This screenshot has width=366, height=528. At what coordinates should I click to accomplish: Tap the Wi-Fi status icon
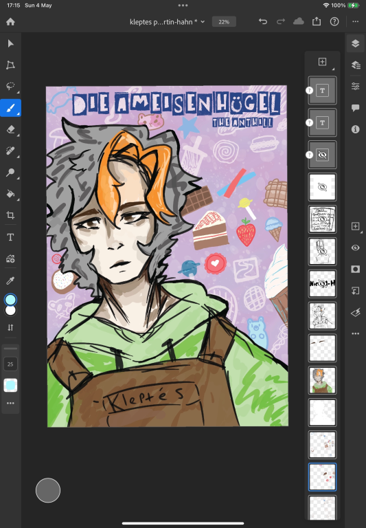[325, 5]
